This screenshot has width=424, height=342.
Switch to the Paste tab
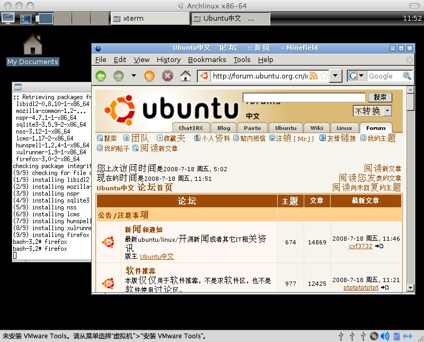(x=252, y=128)
